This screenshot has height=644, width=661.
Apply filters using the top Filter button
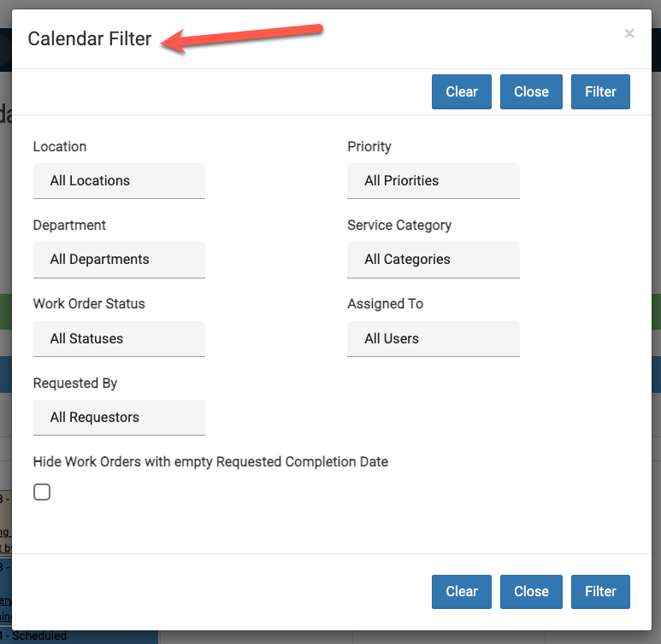coord(600,92)
